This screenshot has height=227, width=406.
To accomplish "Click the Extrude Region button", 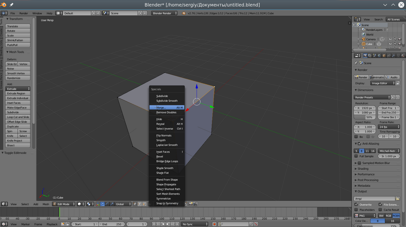I will (x=18, y=93).
